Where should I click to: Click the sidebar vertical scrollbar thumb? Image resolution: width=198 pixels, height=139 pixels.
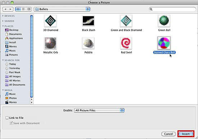pyautogui.click(x=32, y=56)
